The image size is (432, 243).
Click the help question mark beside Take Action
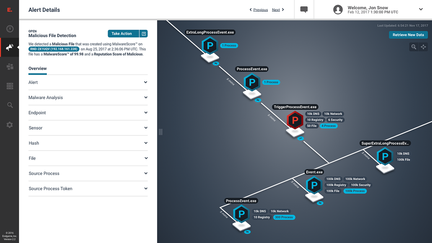(144, 33)
